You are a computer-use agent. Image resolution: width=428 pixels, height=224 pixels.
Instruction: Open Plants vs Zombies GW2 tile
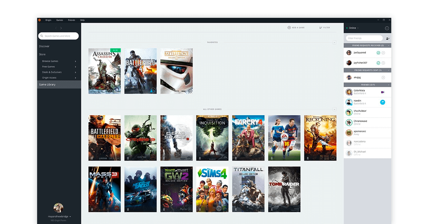pyautogui.click(x=177, y=189)
